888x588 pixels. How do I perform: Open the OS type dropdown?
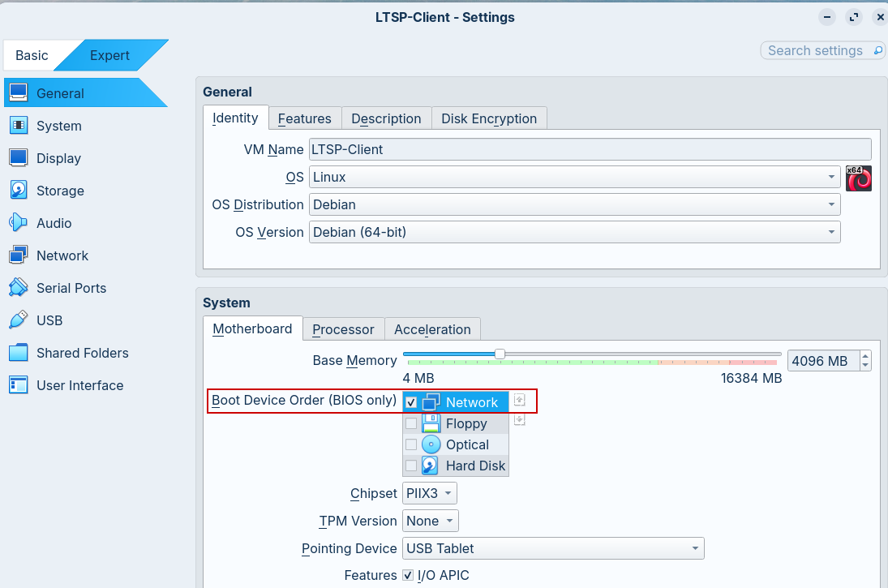pos(574,177)
